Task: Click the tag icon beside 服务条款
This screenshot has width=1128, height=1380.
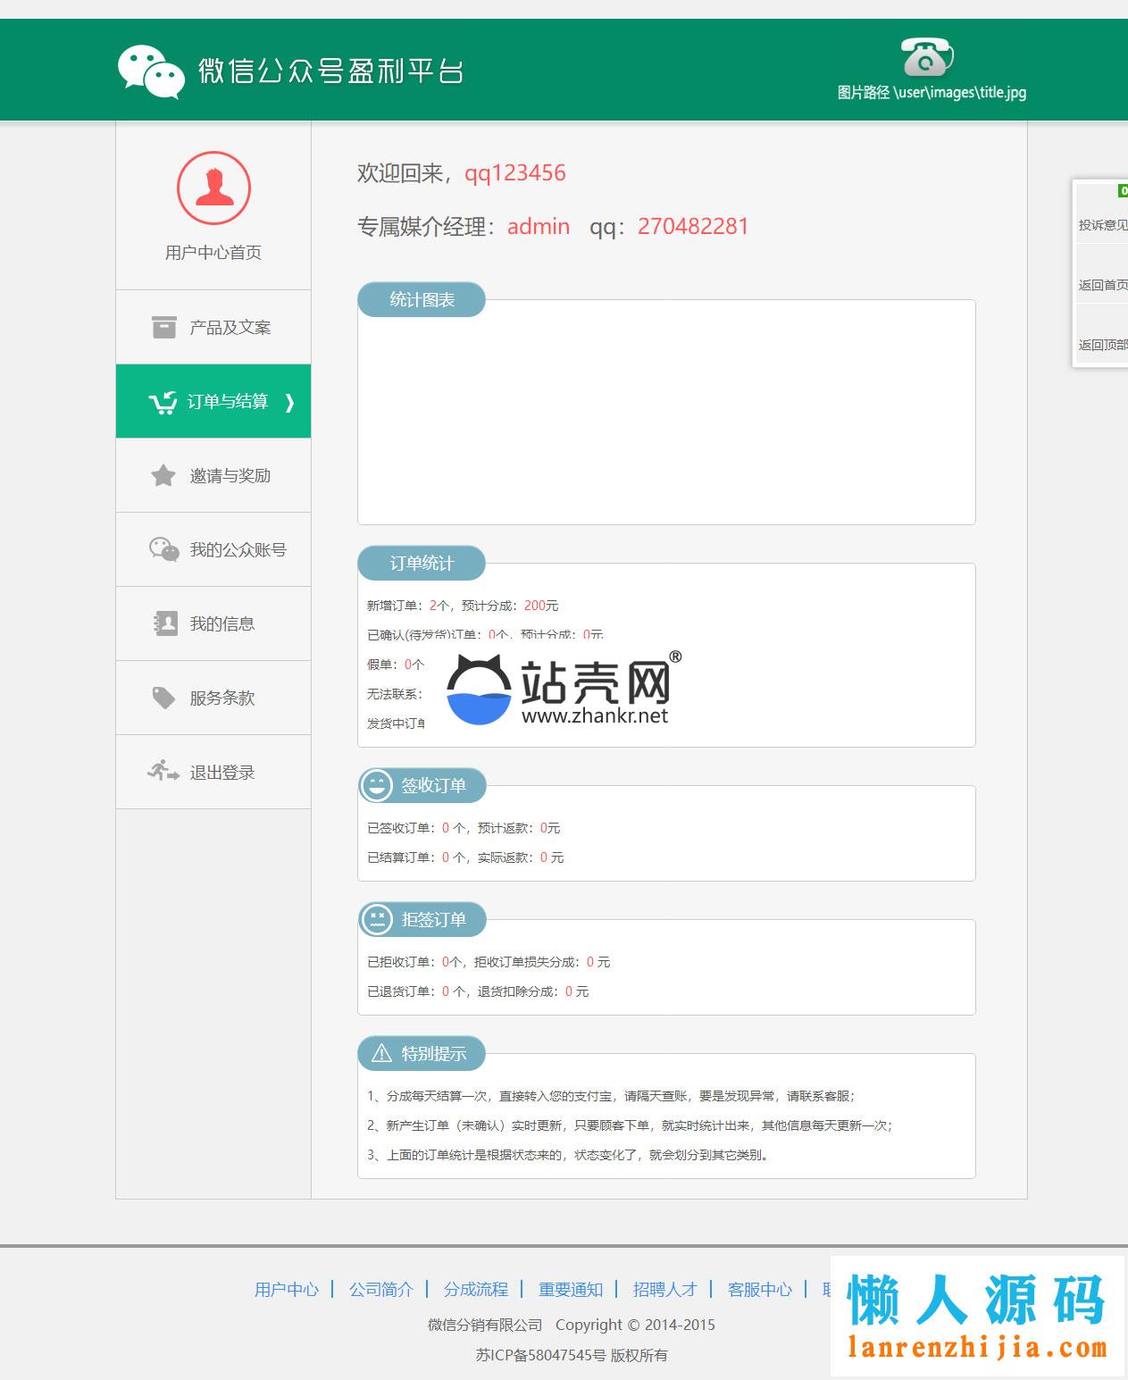Action: pos(163,698)
